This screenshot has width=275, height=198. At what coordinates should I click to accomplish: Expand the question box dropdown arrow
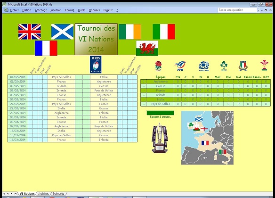(x=259, y=10)
